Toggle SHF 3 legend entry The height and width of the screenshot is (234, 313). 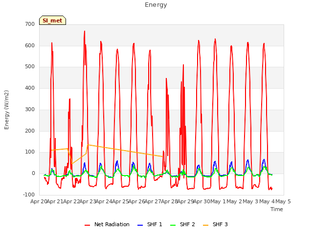[215, 224]
